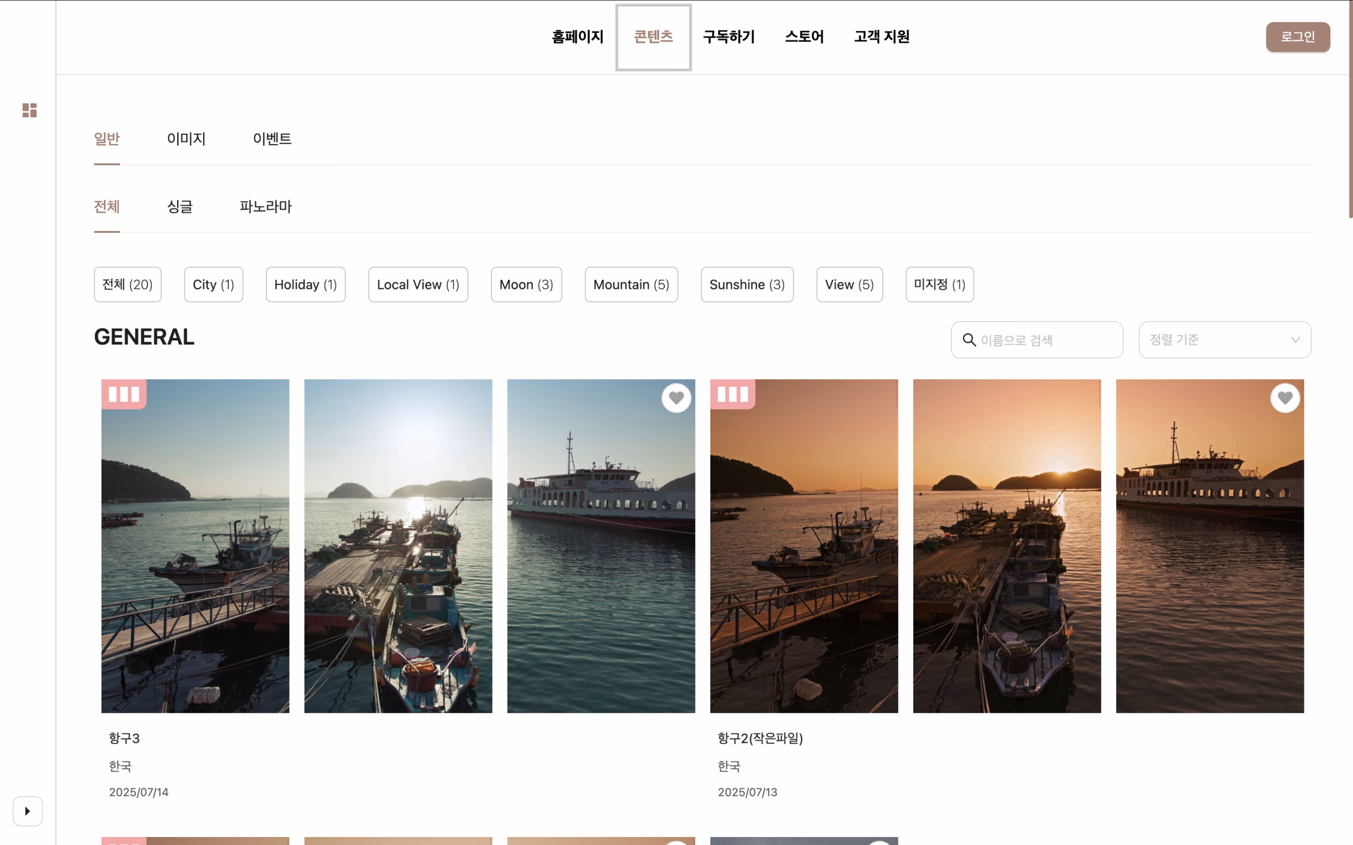This screenshot has height=845, width=1353.
Task: Filter by Sunshine (3) category
Action: 747,285
